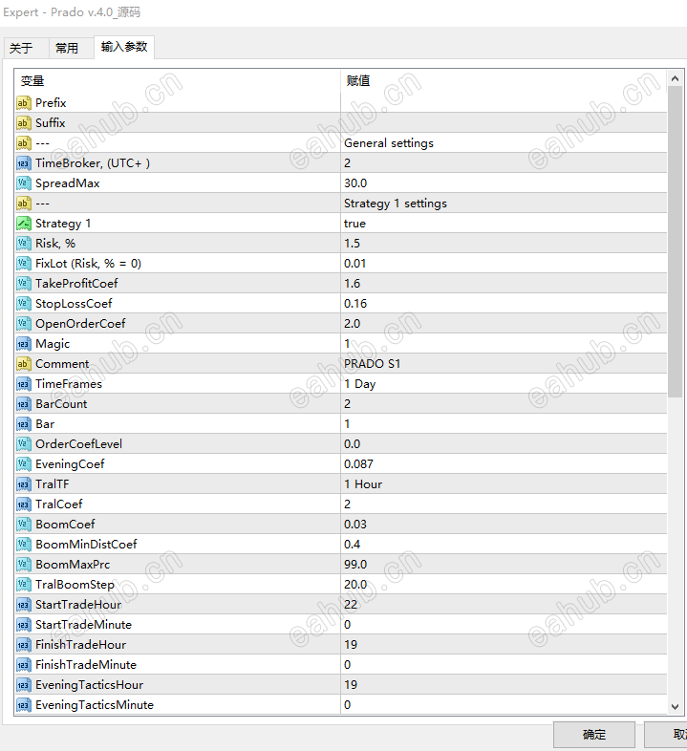
Task: Click the icon beside BoomMinDistCoef
Action: 24,545
